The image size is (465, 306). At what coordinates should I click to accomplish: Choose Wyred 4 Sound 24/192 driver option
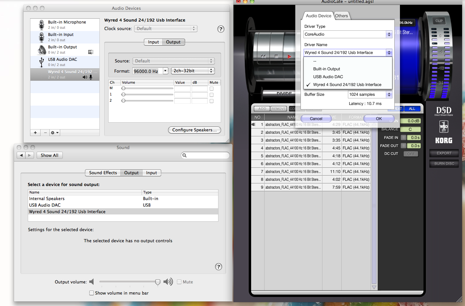pos(348,85)
